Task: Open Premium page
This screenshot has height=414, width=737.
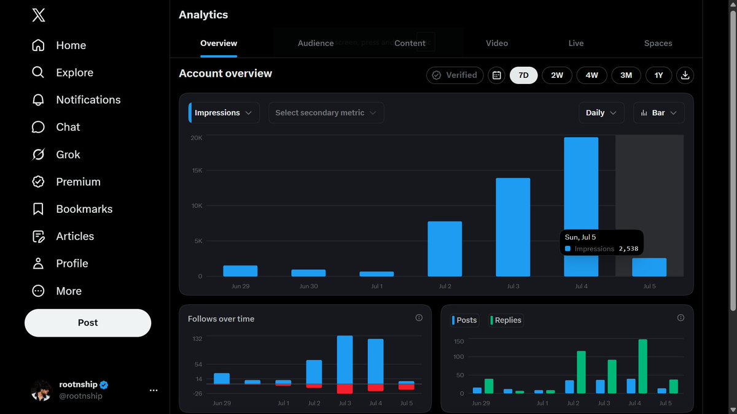Action: [66, 182]
